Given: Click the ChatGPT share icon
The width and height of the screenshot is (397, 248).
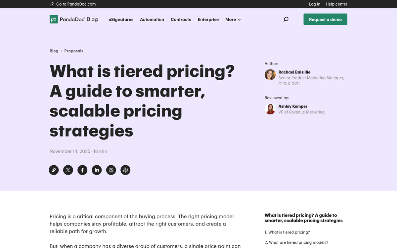Looking at the screenshot, I should 125,170.
